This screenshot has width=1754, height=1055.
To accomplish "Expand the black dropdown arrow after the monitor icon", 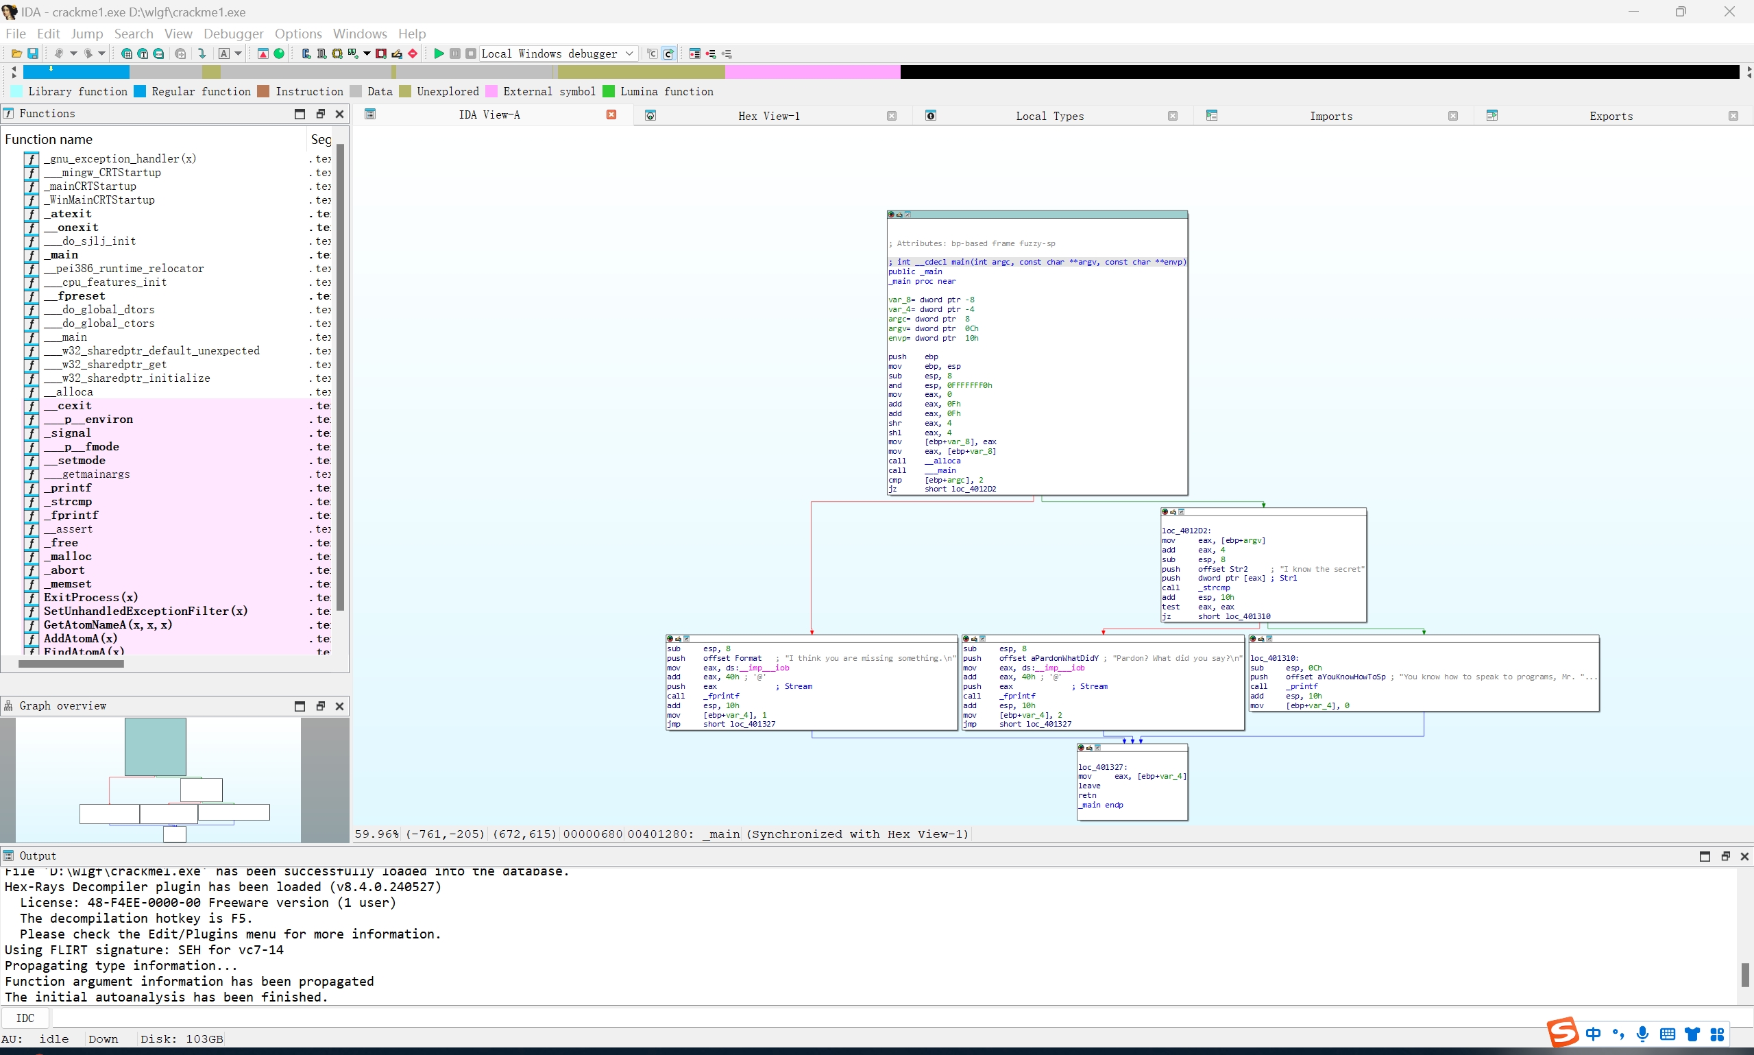I will coord(367,53).
